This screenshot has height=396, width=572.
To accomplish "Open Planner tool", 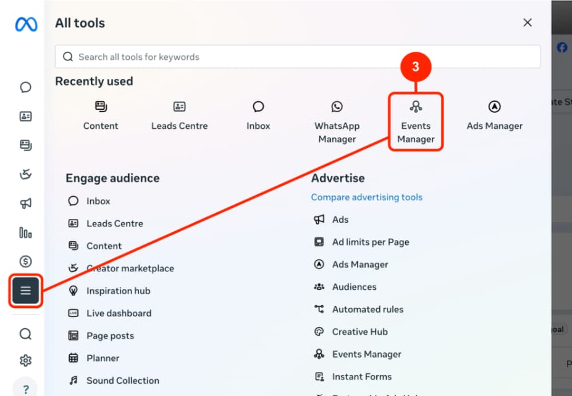I will coord(93,358).
